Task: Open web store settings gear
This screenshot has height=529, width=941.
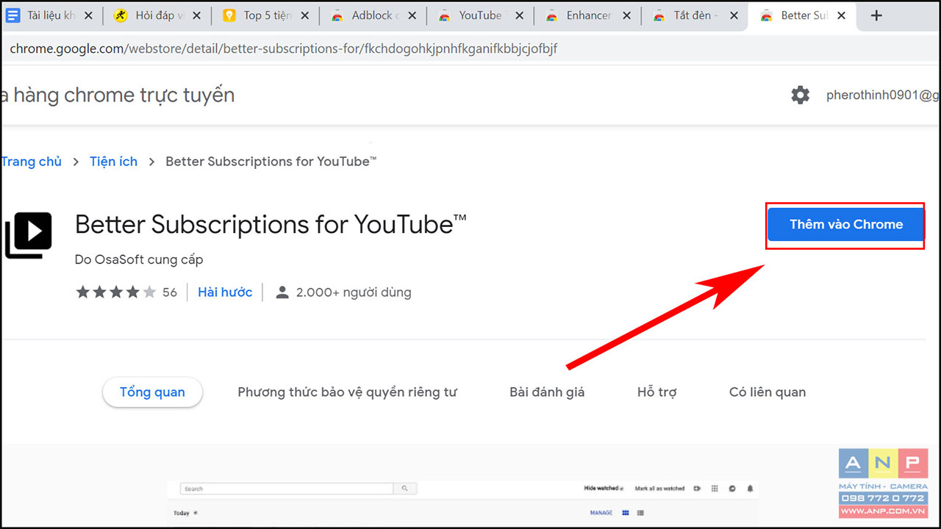Action: coord(800,95)
